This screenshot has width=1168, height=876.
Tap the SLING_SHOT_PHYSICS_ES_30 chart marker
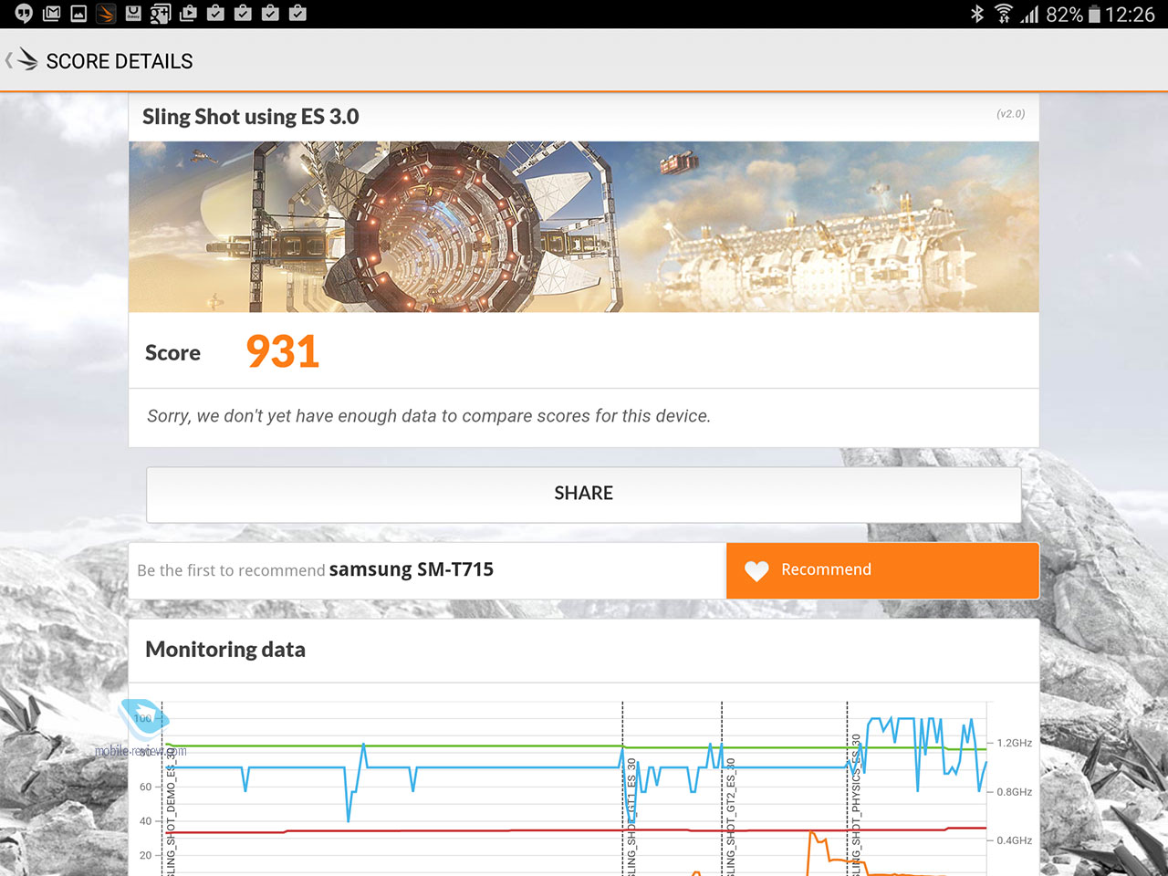[856, 805]
